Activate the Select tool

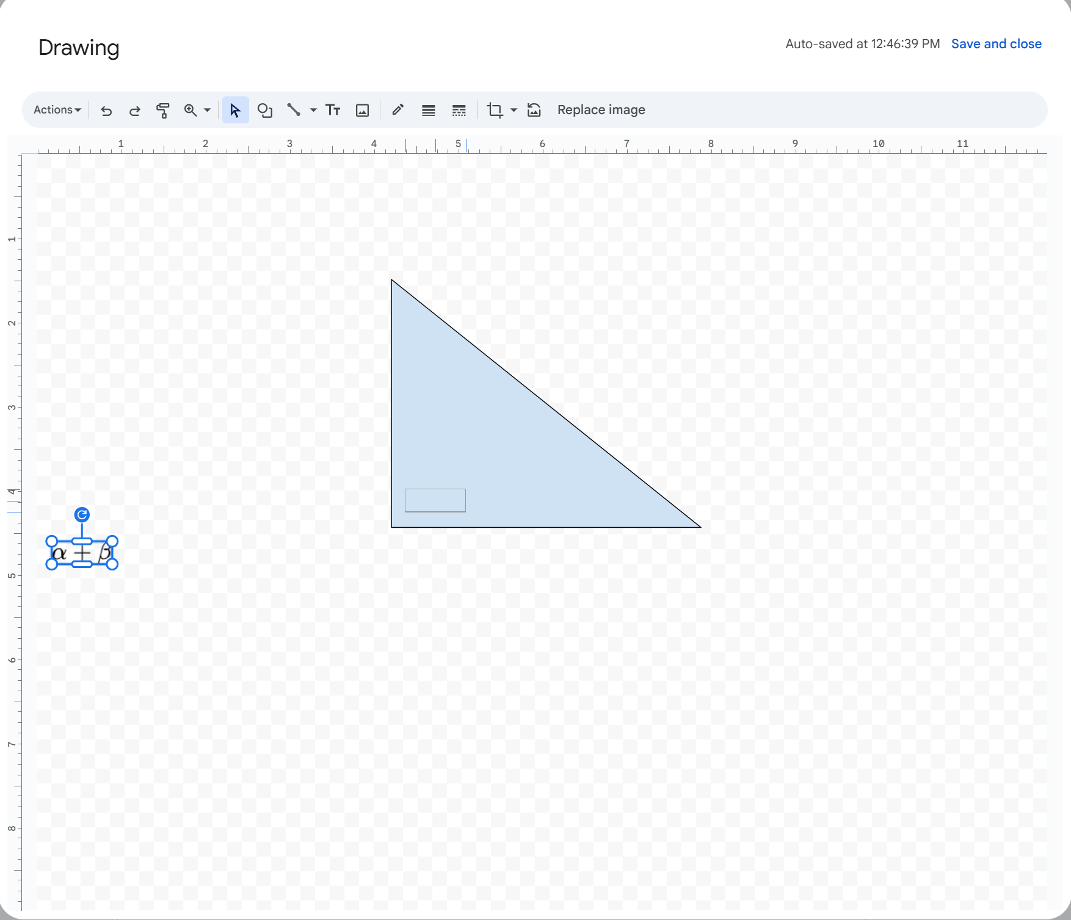pyautogui.click(x=235, y=110)
